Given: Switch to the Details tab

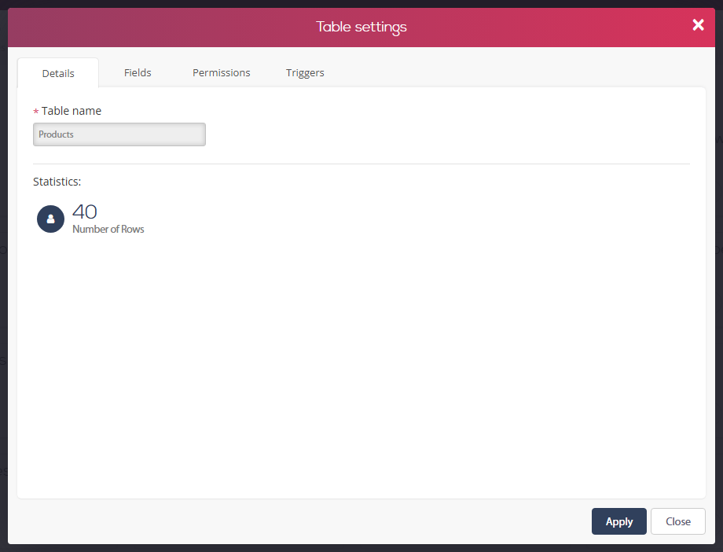Looking at the screenshot, I should 58,73.
